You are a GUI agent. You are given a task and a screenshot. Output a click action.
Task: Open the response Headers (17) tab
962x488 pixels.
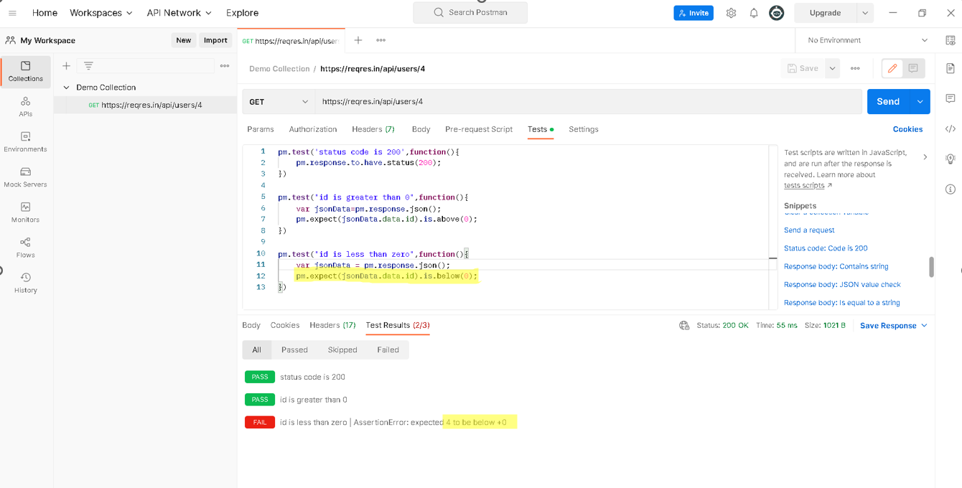[x=332, y=325]
